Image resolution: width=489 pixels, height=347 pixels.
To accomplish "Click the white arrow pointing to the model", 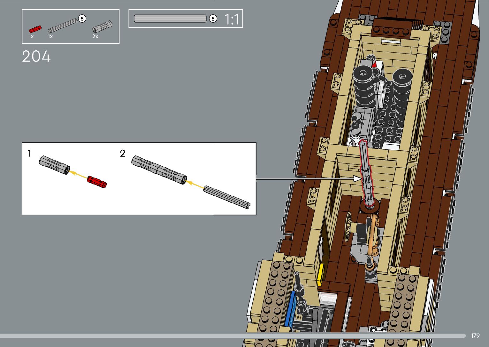I will pyautogui.click(x=357, y=179).
